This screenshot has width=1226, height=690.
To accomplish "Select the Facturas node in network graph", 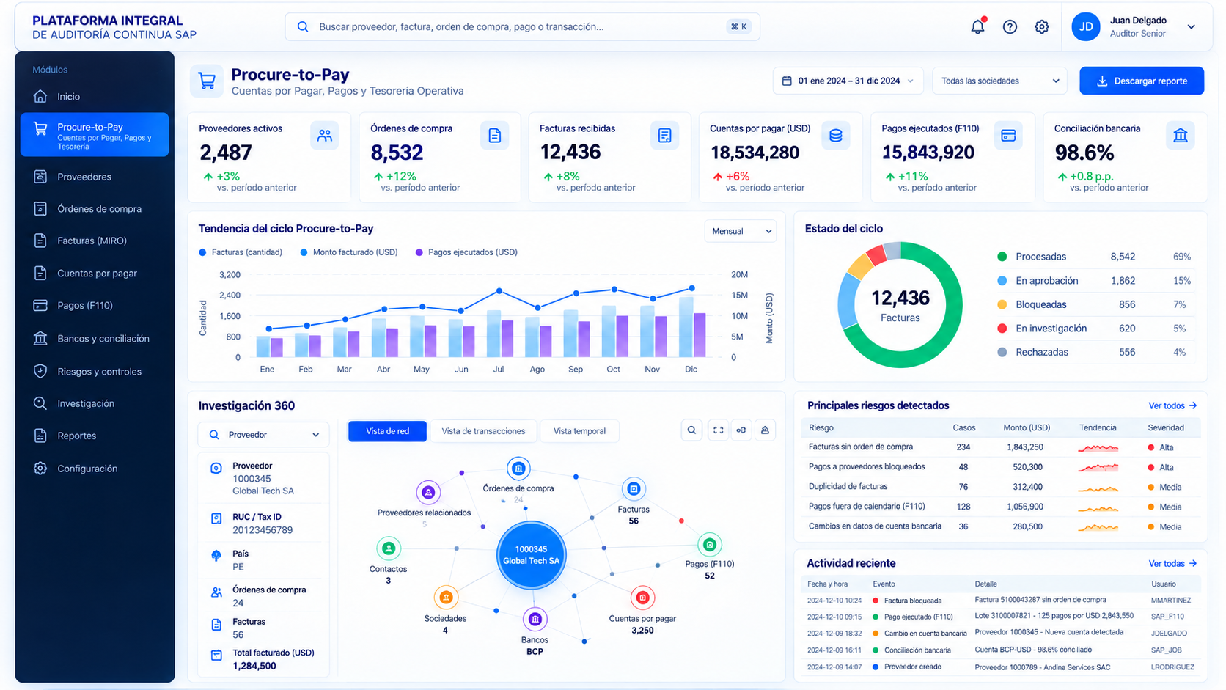I will (634, 488).
